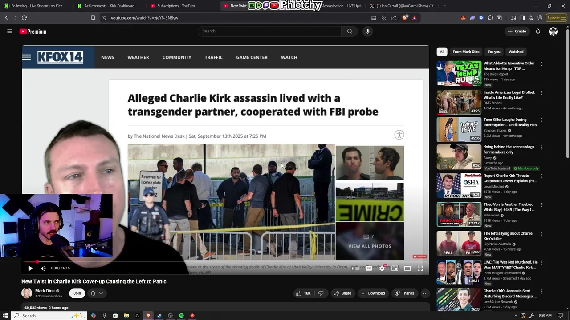Start voice search with the microphone
Screen dimensions: 570x320
[367, 31]
